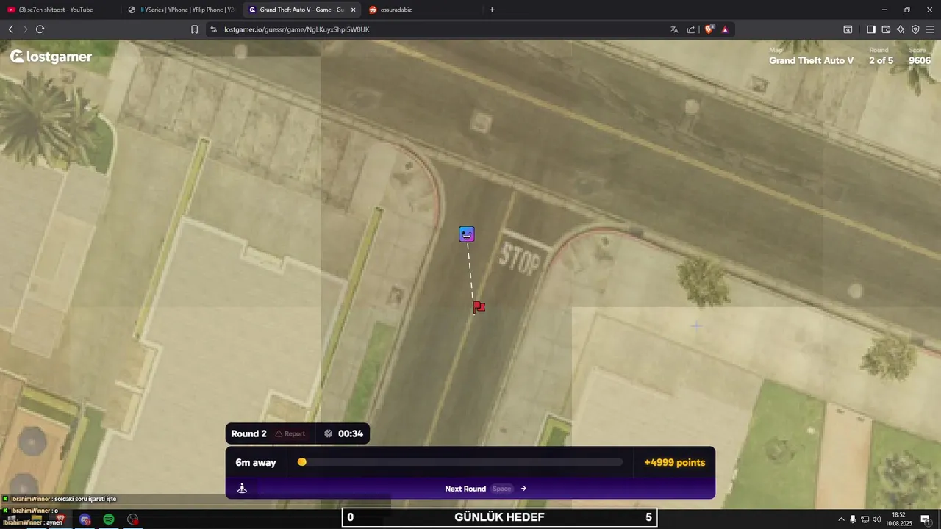Open Brave Shields lion icon
The width and height of the screenshot is (941, 529).
tap(709, 29)
